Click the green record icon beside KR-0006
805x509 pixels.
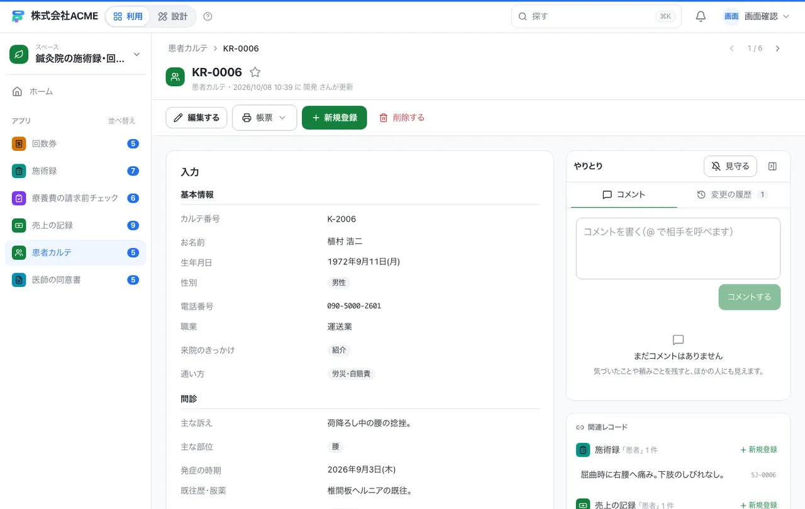[x=175, y=77]
